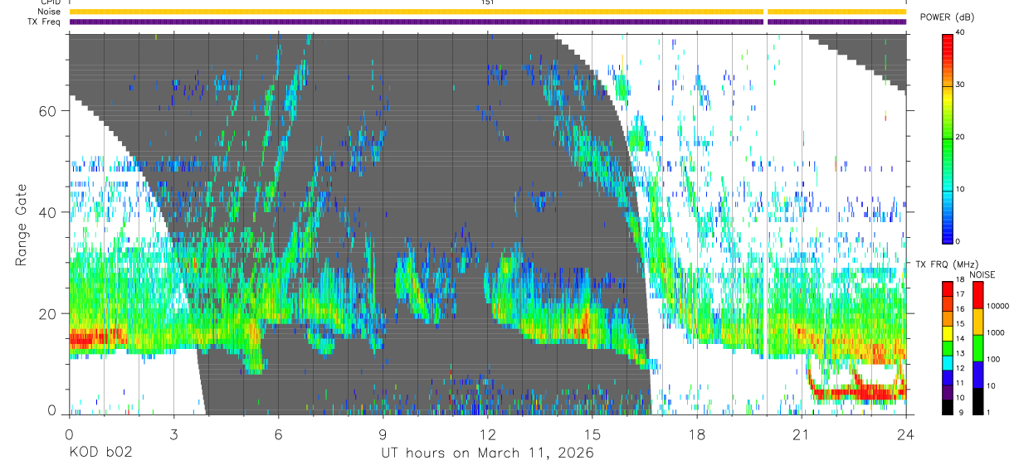Click the x-axis tick label '15'
Image resolution: width=1019 pixels, height=470 pixels.
(x=592, y=434)
